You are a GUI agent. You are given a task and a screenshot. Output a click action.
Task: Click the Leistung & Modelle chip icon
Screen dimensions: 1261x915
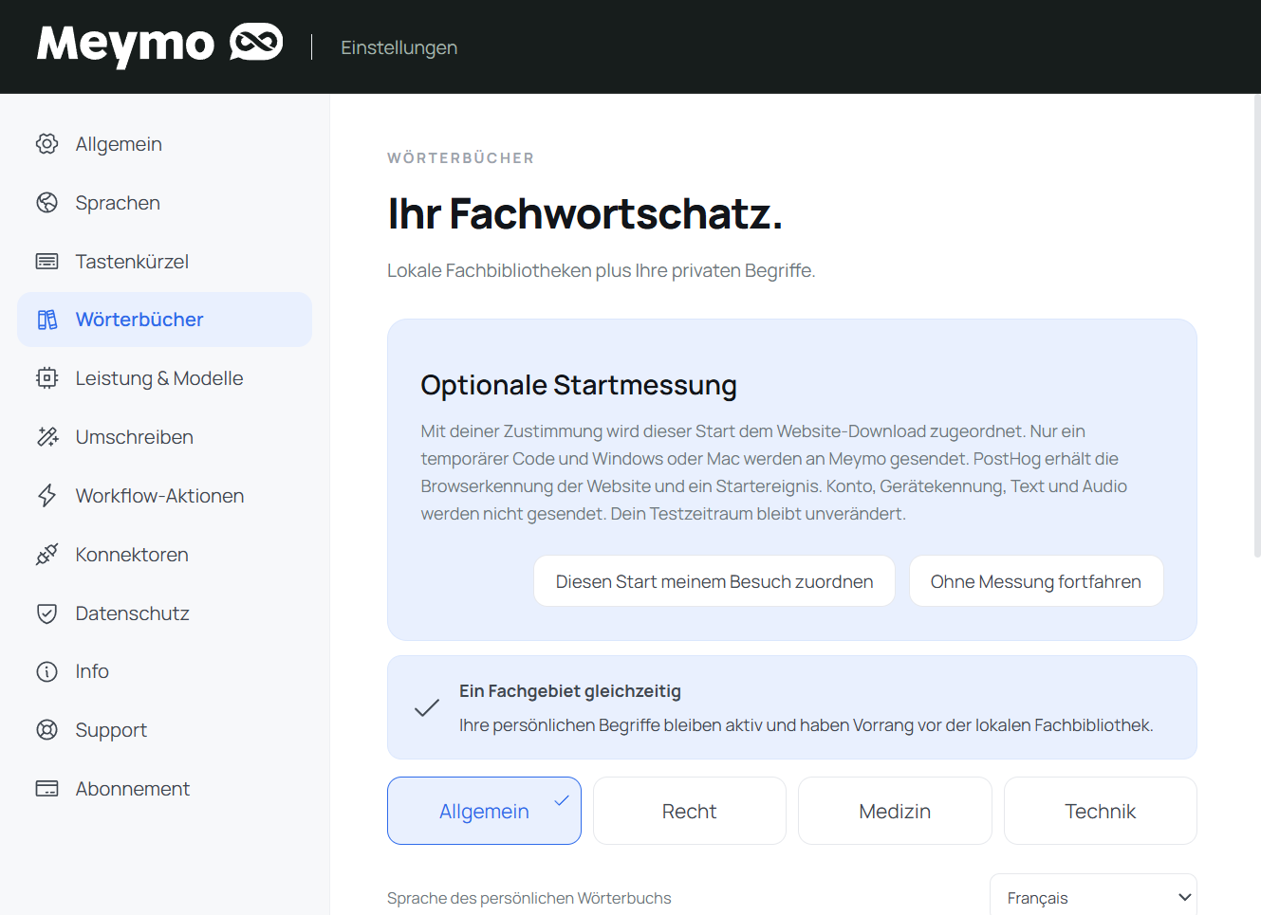(x=46, y=378)
